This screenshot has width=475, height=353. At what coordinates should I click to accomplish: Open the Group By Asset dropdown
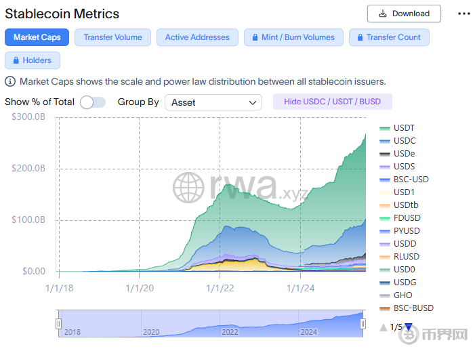tap(213, 102)
